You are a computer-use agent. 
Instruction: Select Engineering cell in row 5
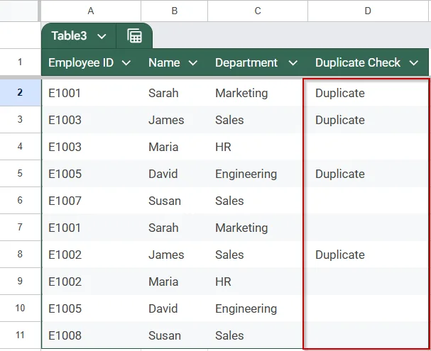pos(258,174)
